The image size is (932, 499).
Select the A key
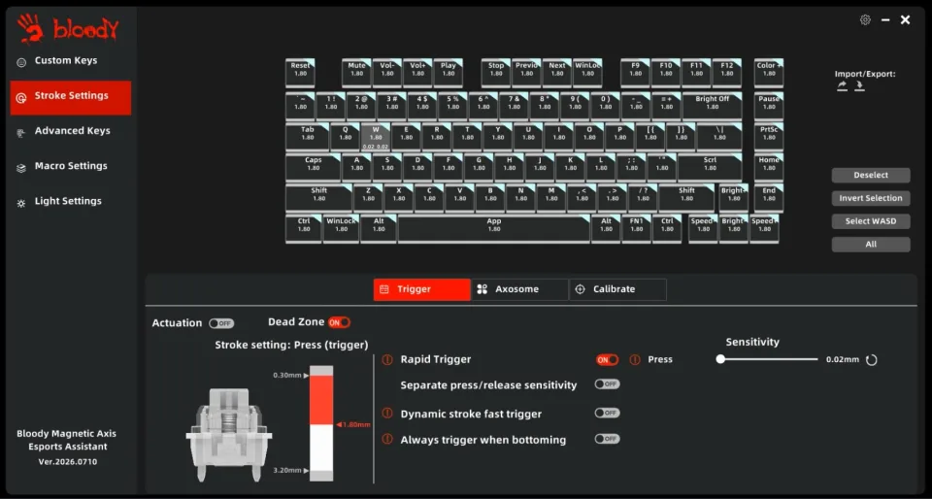(x=356, y=168)
